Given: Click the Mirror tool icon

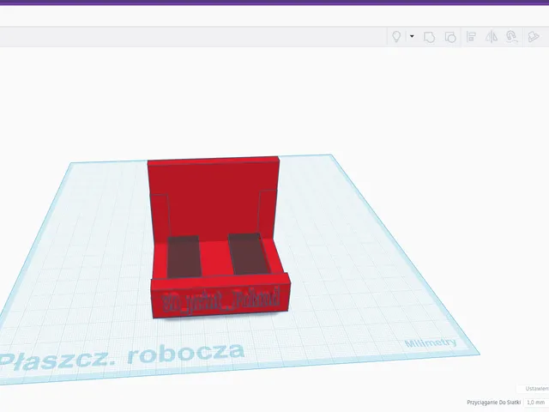Looking at the screenshot, I should pos(492,37).
